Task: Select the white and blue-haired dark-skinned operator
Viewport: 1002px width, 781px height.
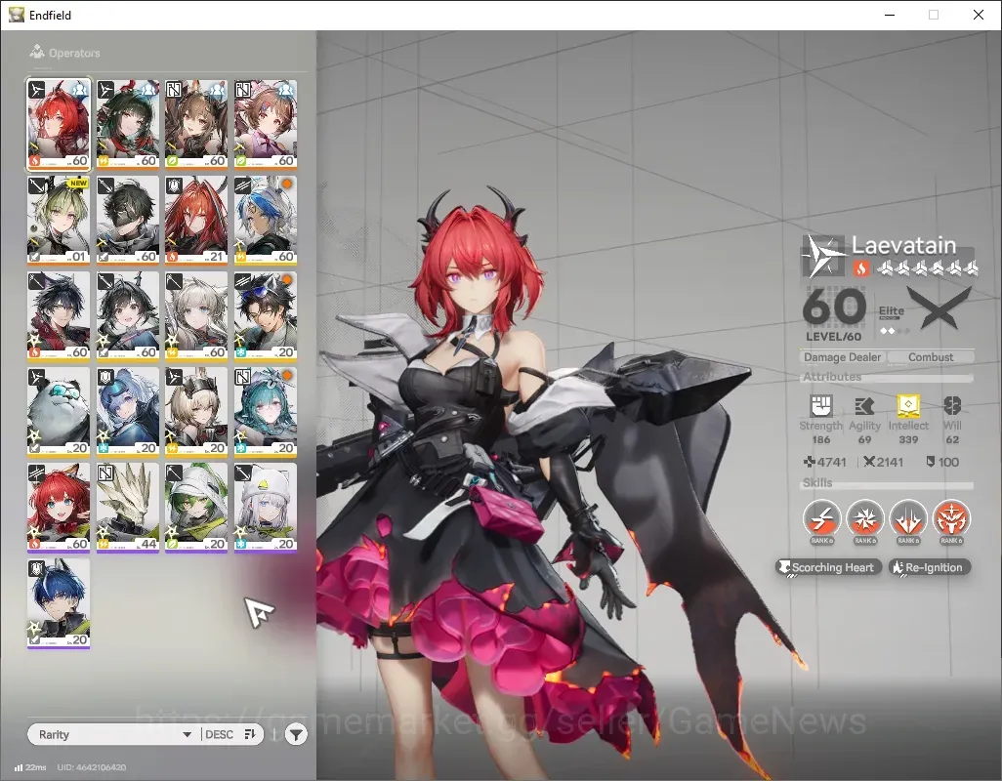Action: pos(266,221)
